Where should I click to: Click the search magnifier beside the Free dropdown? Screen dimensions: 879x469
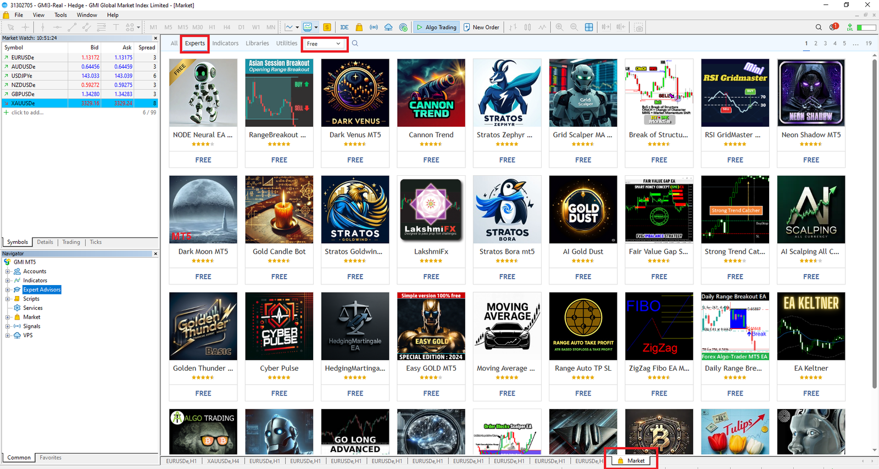tap(355, 43)
